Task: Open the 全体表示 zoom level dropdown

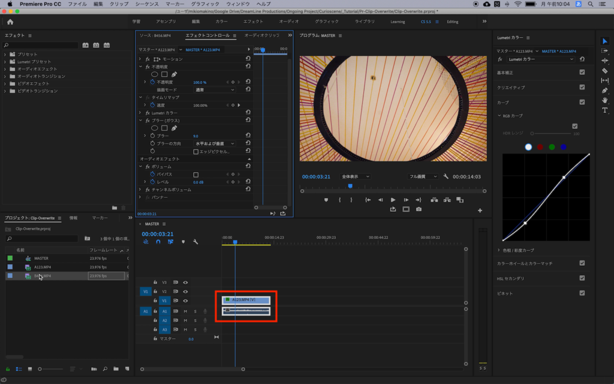Action: (x=355, y=177)
